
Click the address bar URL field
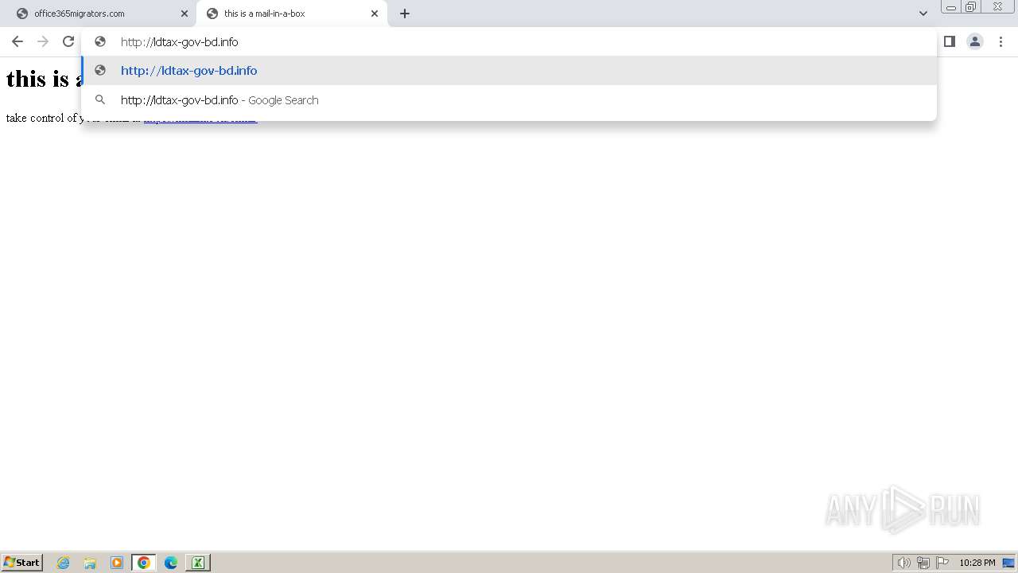pyautogui.click(x=509, y=41)
